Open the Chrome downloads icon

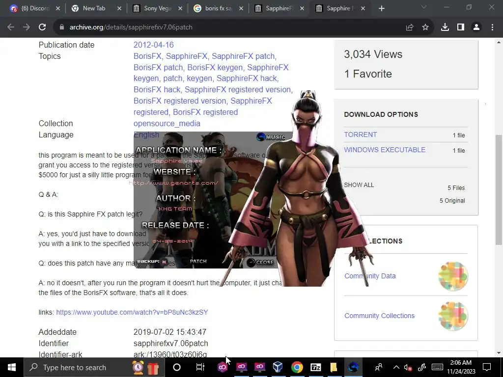[x=445, y=27]
